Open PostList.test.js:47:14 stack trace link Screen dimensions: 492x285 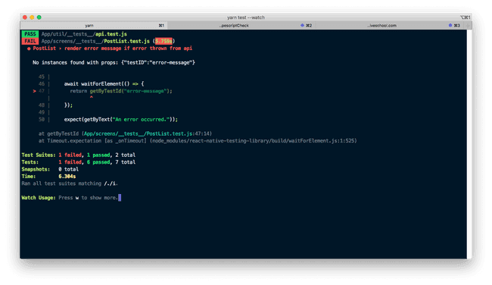148,133
